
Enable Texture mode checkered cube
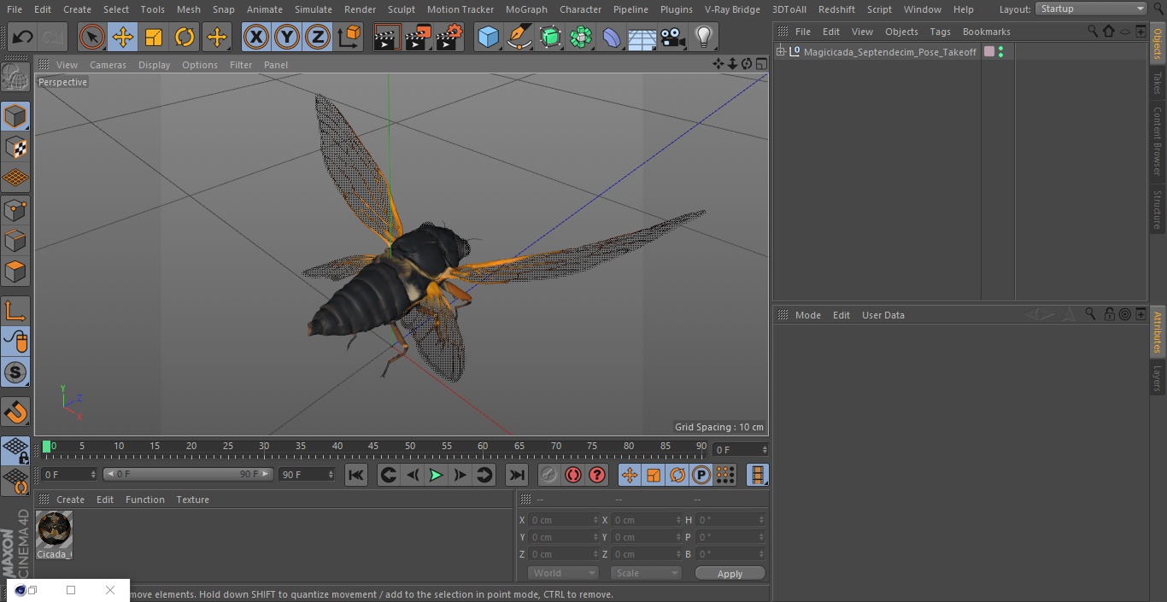tap(15, 147)
